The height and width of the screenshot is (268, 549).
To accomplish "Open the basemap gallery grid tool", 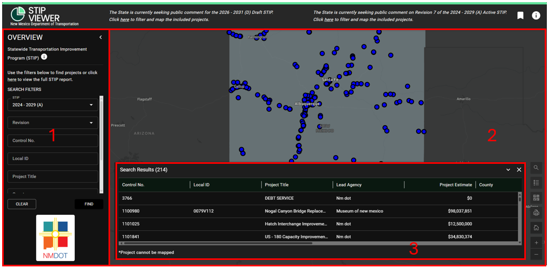I will click(536, 197).
